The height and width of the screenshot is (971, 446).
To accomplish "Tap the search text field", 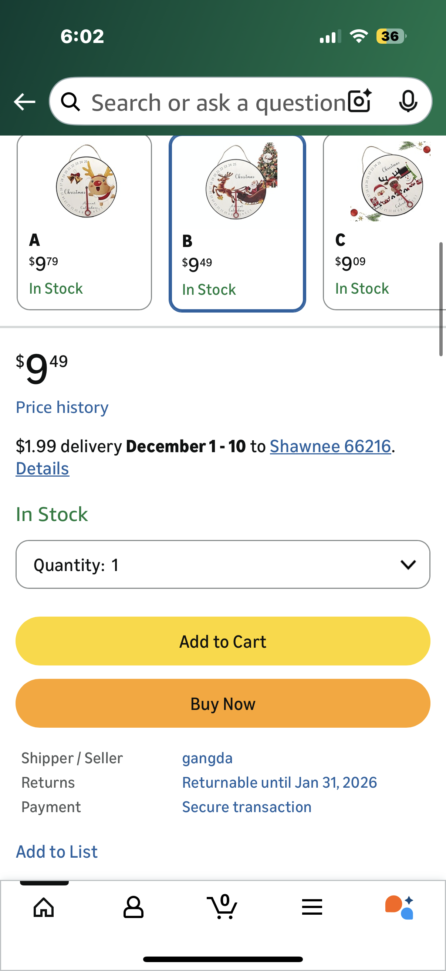I will (218, 103).
